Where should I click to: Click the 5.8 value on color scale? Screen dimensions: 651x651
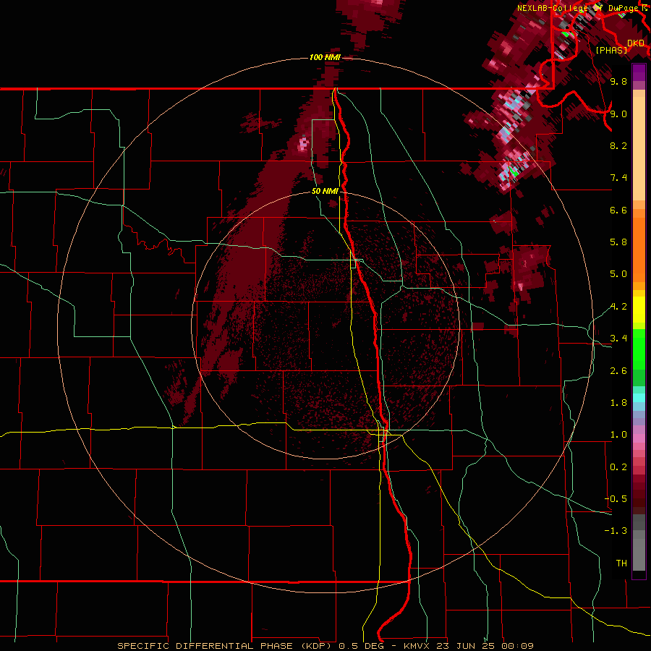[x=618, y=242]
